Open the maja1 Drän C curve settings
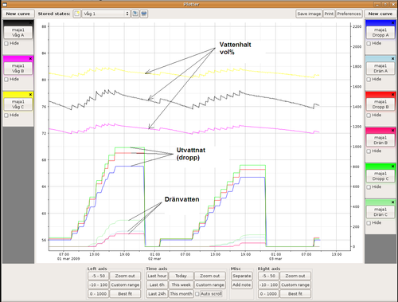This screenshot has width=398, height=302. tap(380, 212)
